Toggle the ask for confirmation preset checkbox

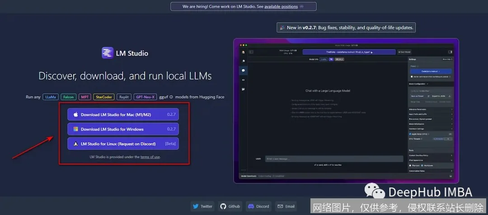(412, 76)
